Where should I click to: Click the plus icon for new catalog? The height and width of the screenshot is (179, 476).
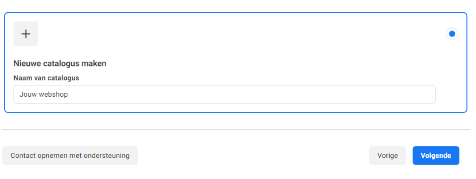pyautogui.click(x=26, y=34)
